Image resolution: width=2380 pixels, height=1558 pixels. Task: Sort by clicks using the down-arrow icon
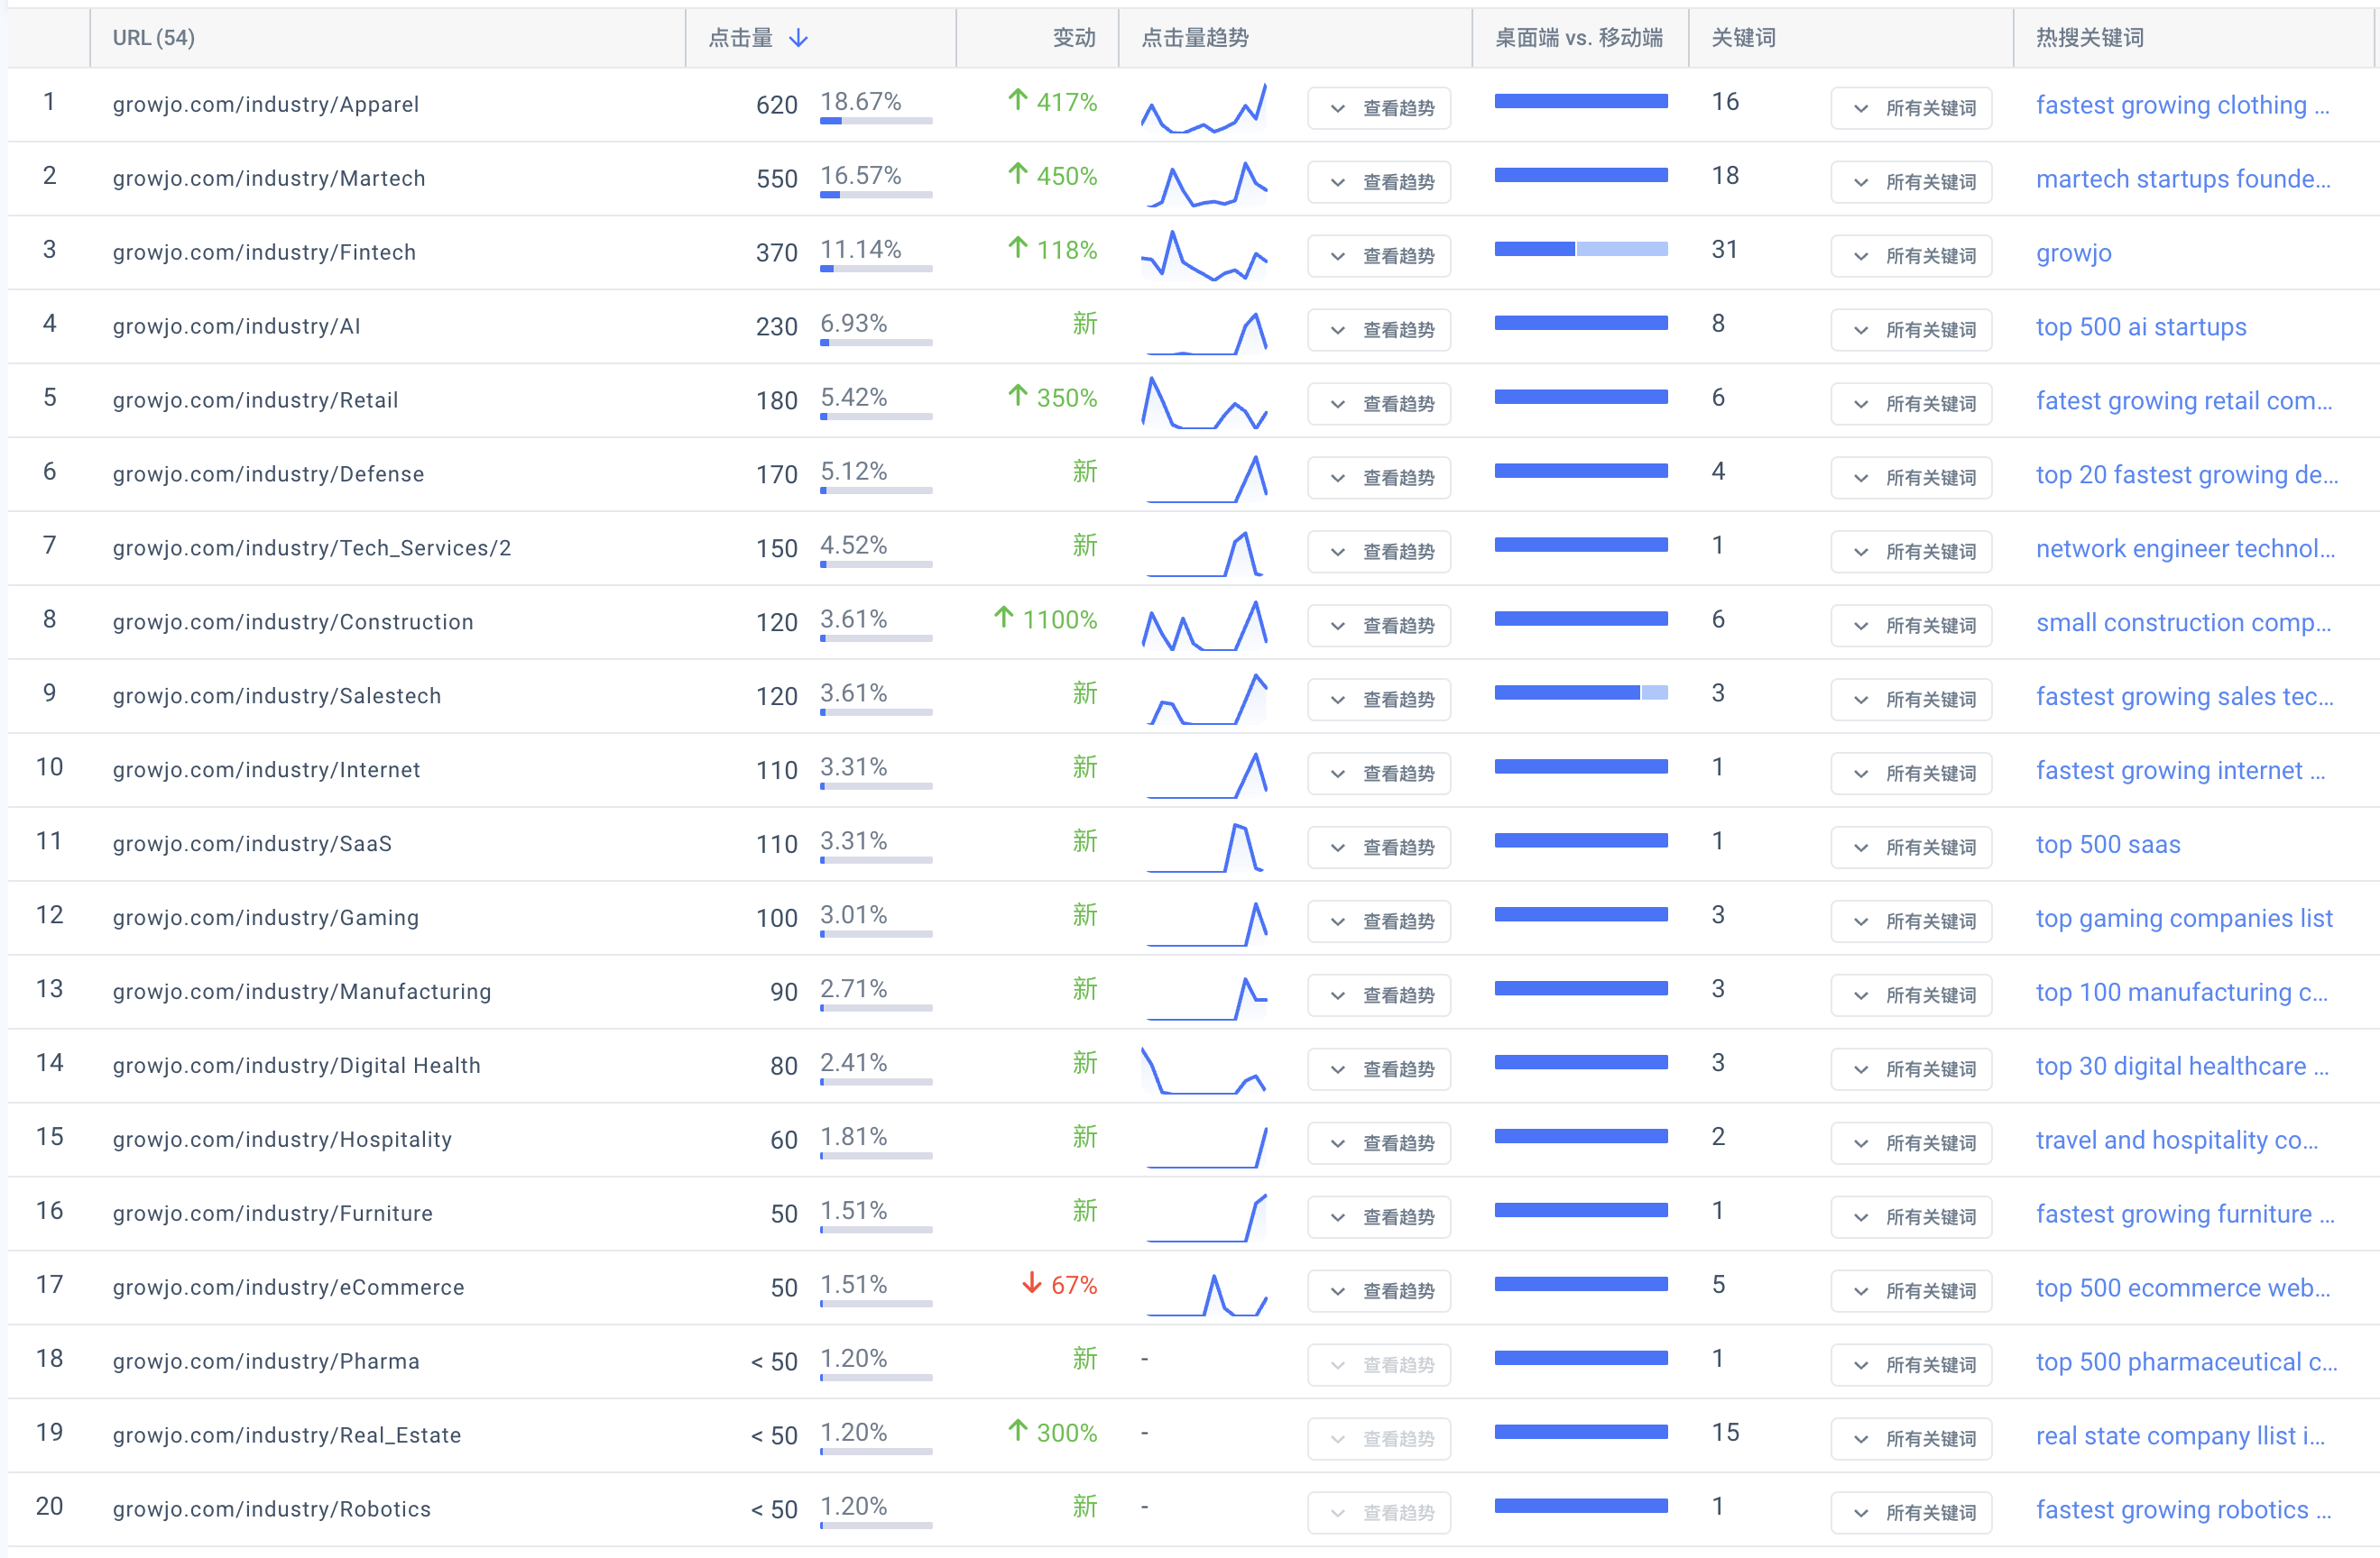click(798, 38)
